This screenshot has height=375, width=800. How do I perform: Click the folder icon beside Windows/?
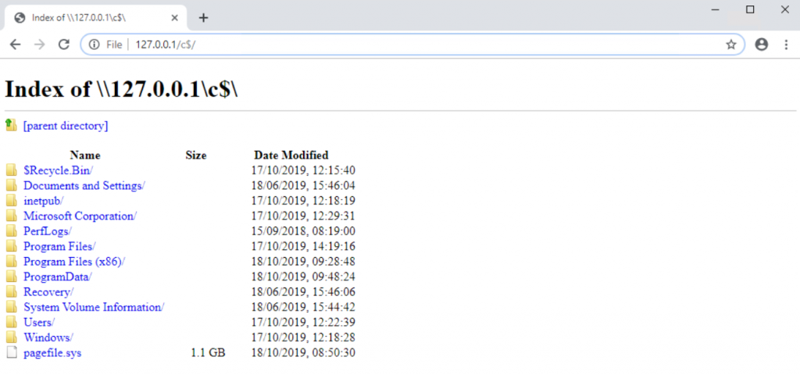click(x=11, y=337)
